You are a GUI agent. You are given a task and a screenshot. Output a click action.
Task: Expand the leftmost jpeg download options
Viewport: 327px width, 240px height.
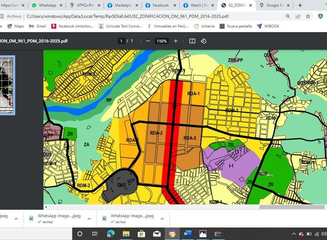(16, 219)
